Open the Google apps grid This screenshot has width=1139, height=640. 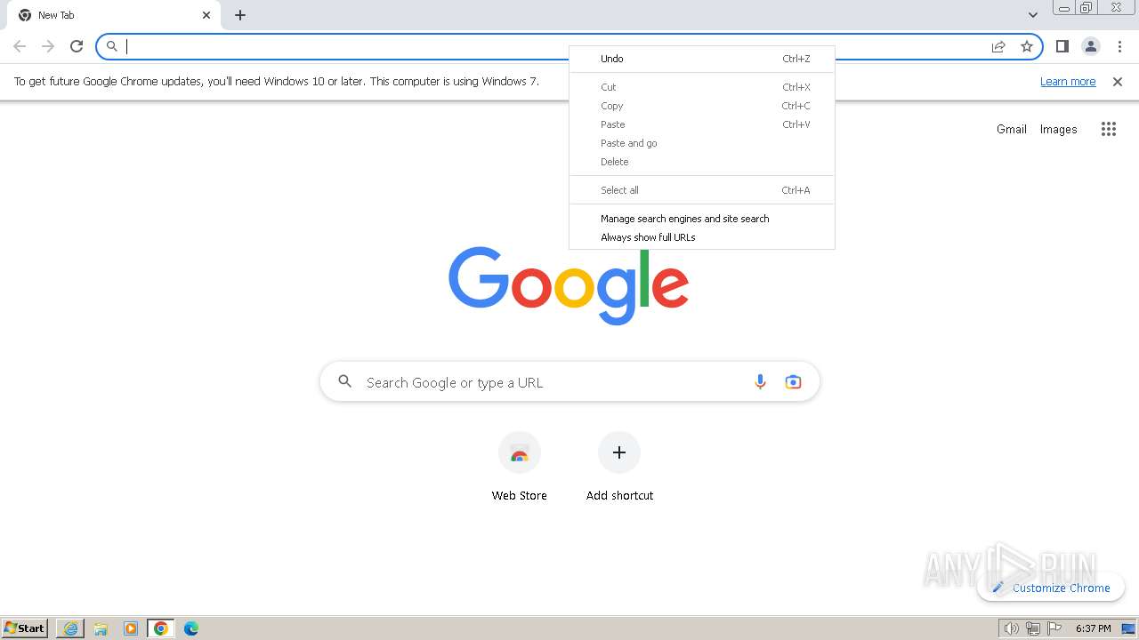pyautogui.click(x=1108, y=129)
